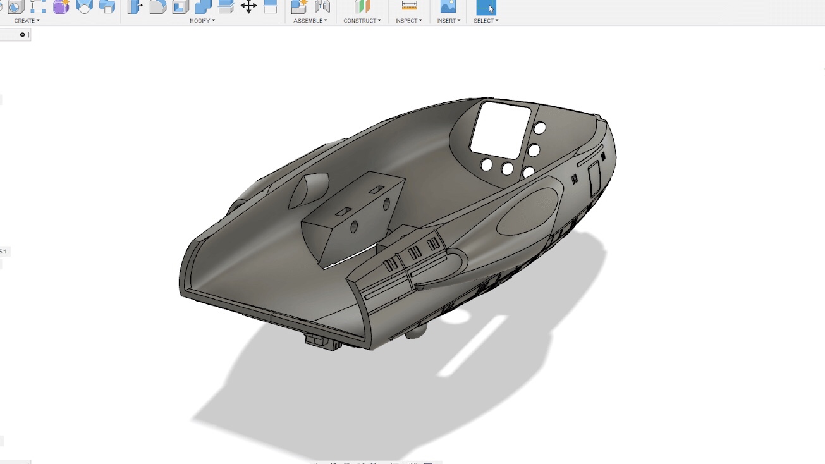Pick the Shell tool icon
825x464 pixels.
tap(180, 6)
